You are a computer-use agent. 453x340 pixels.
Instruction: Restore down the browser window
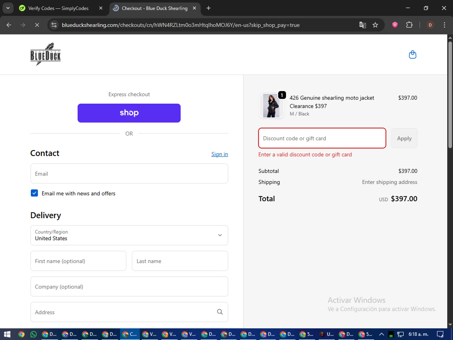426,8
